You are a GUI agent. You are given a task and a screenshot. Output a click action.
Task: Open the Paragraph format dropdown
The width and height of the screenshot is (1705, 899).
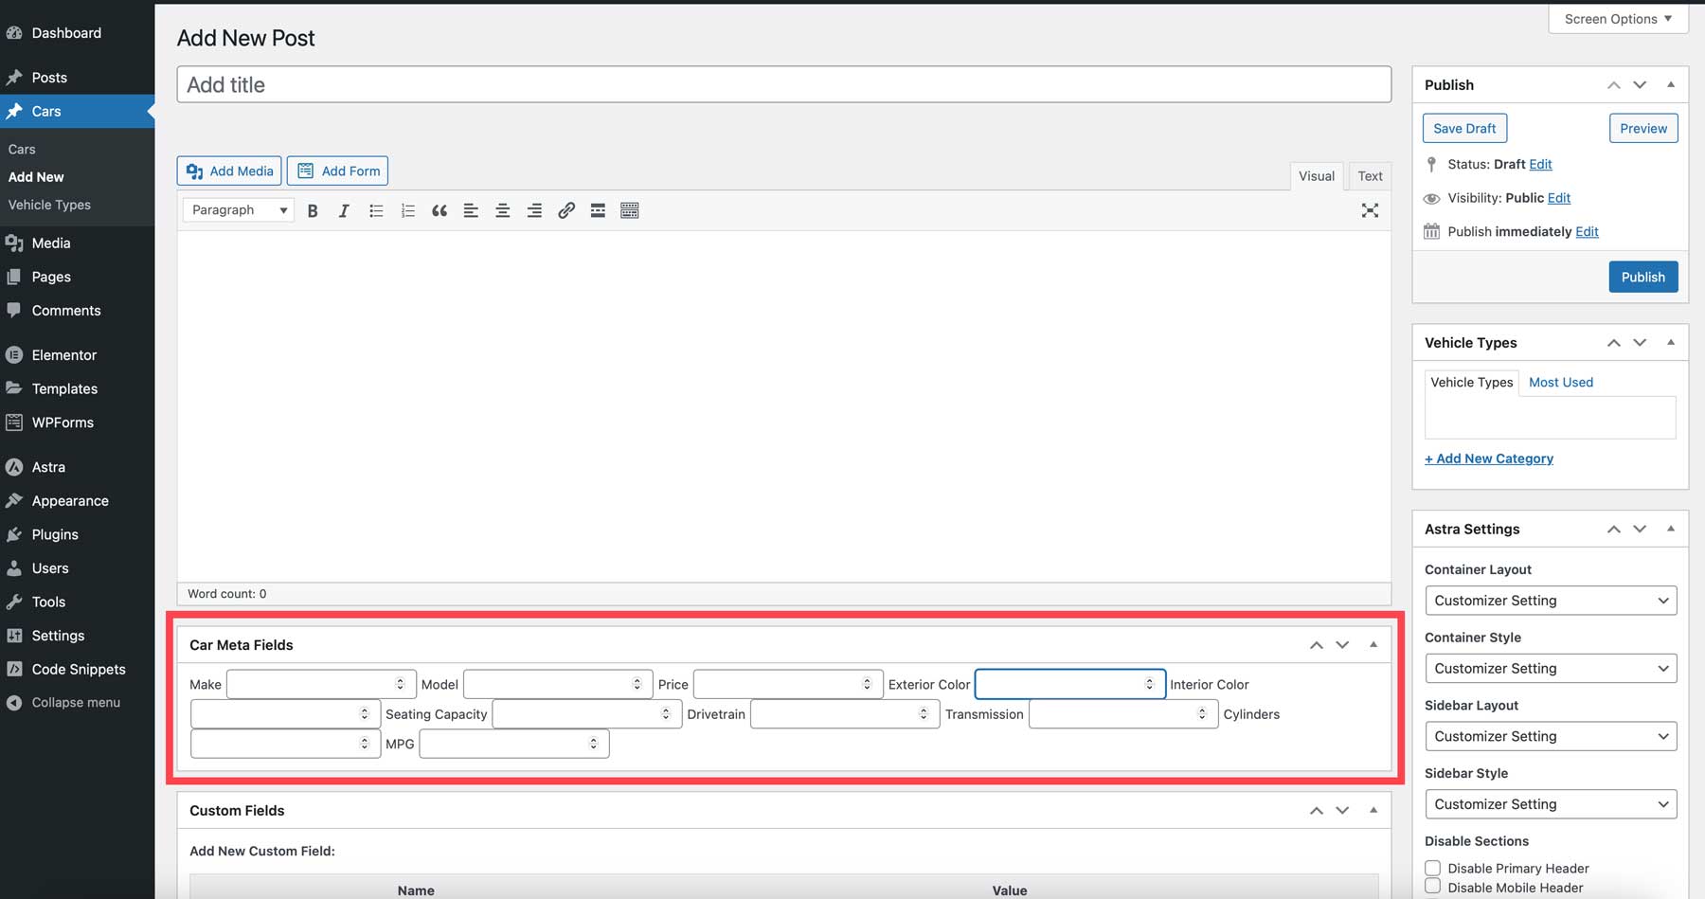[239, 210]
